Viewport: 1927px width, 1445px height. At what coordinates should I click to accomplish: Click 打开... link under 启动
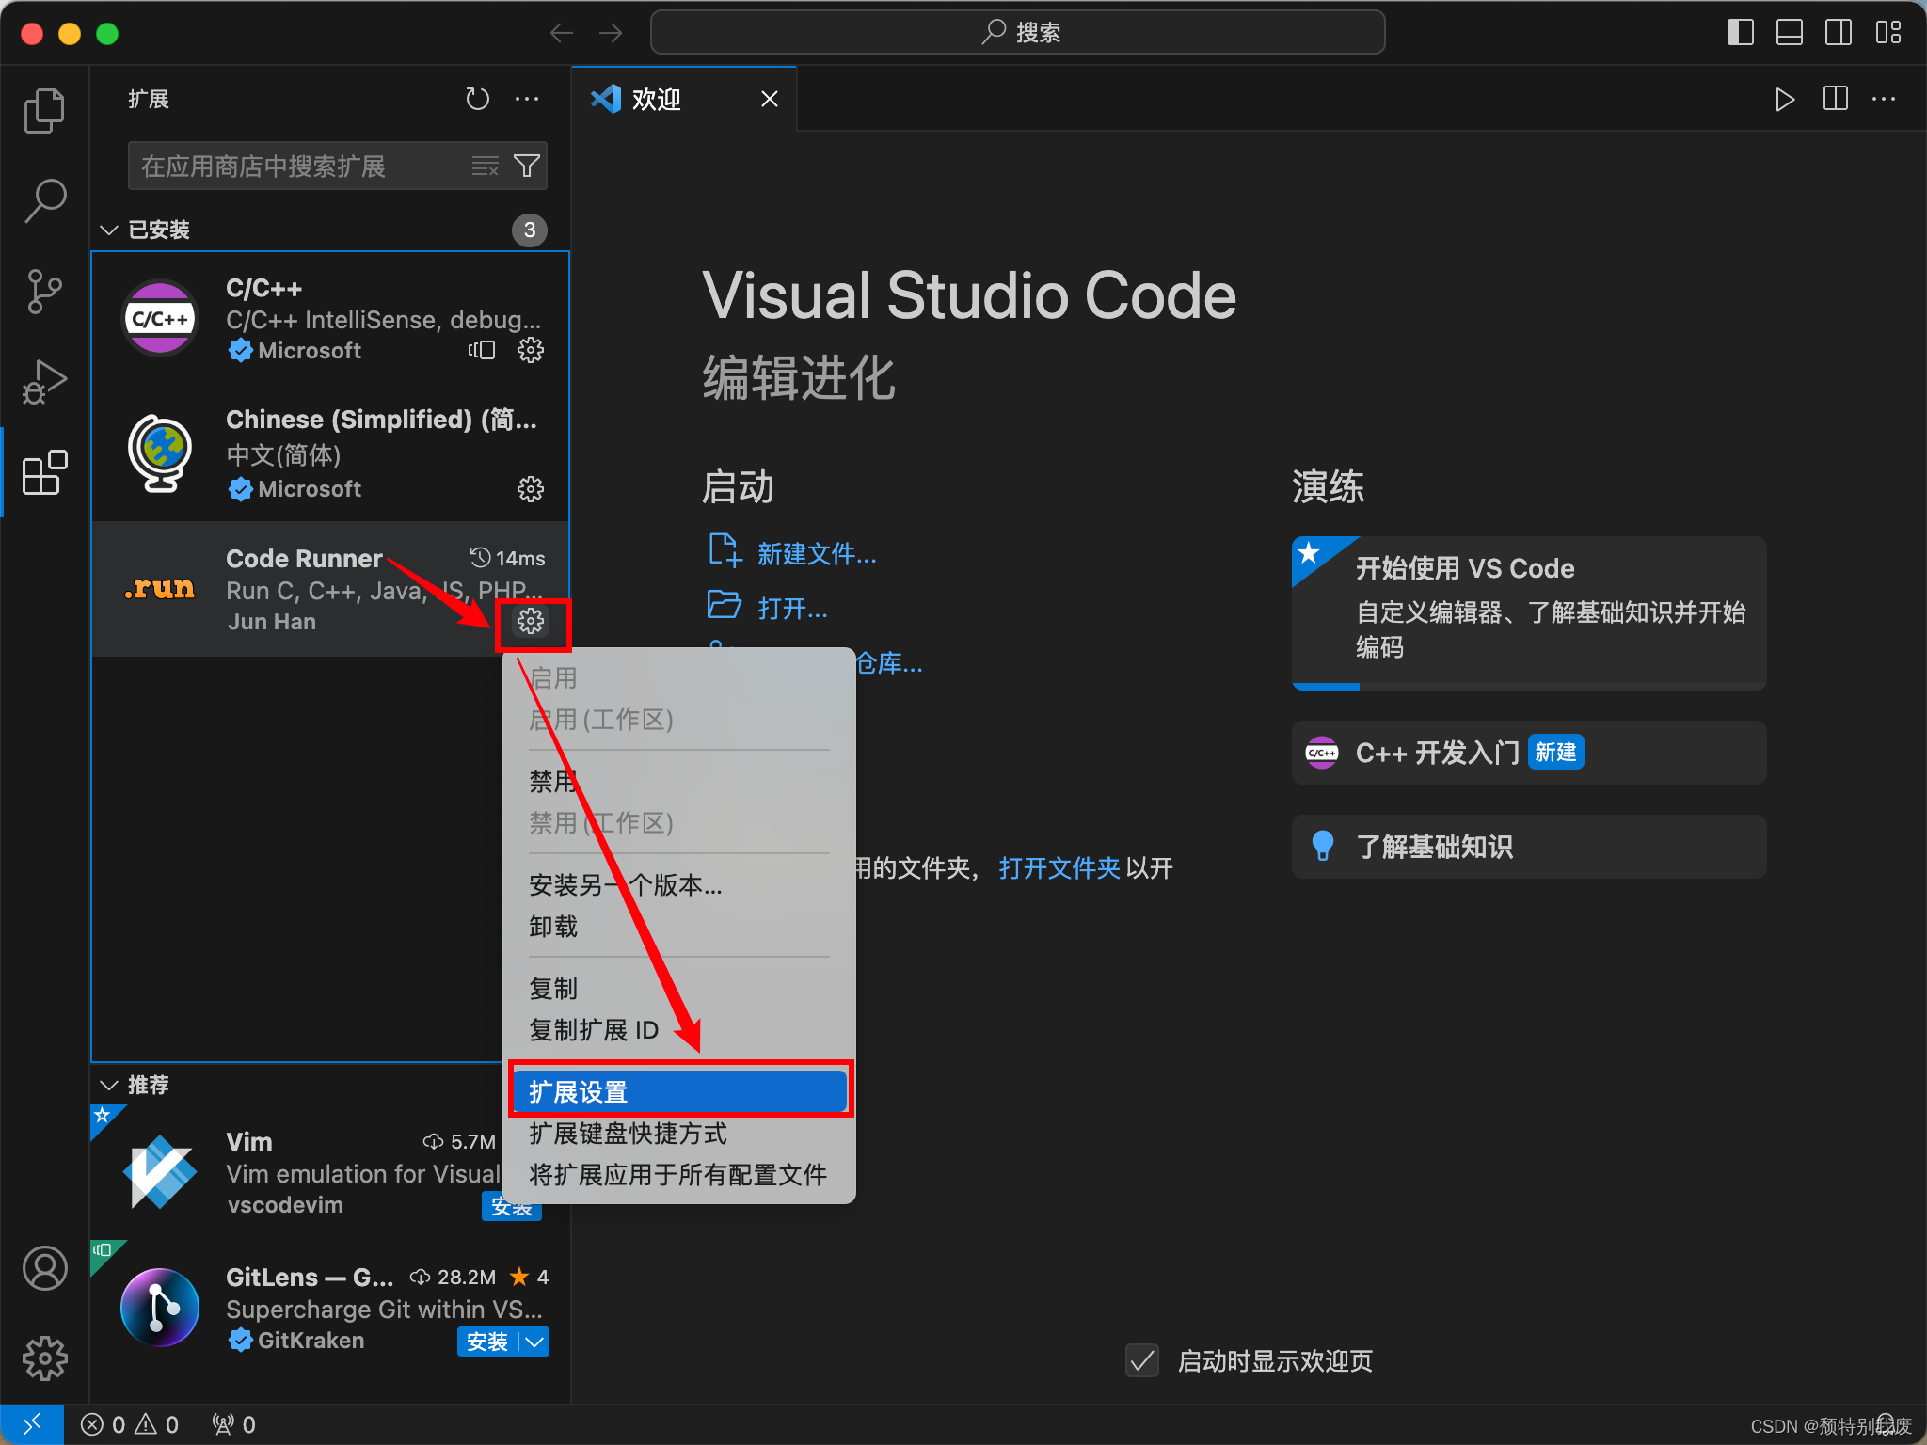(792, 609)
